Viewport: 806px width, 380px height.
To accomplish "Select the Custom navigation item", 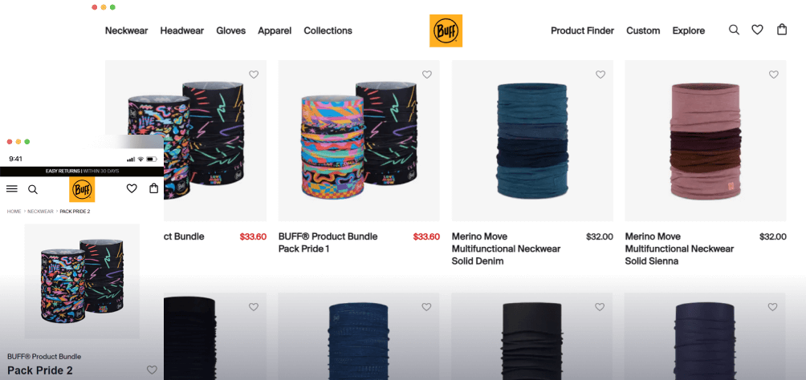I will pyautogui.click(x=643, y=30).
